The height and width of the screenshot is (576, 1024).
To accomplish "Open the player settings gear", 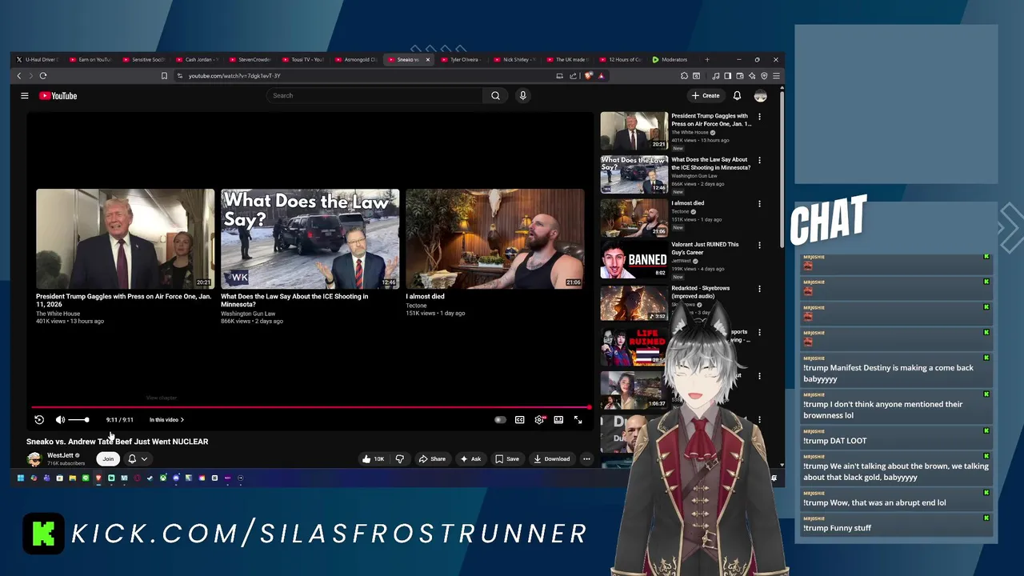I will (x=539, y=420).
